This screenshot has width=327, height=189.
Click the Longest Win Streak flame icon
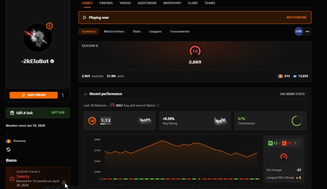[297, 178]
